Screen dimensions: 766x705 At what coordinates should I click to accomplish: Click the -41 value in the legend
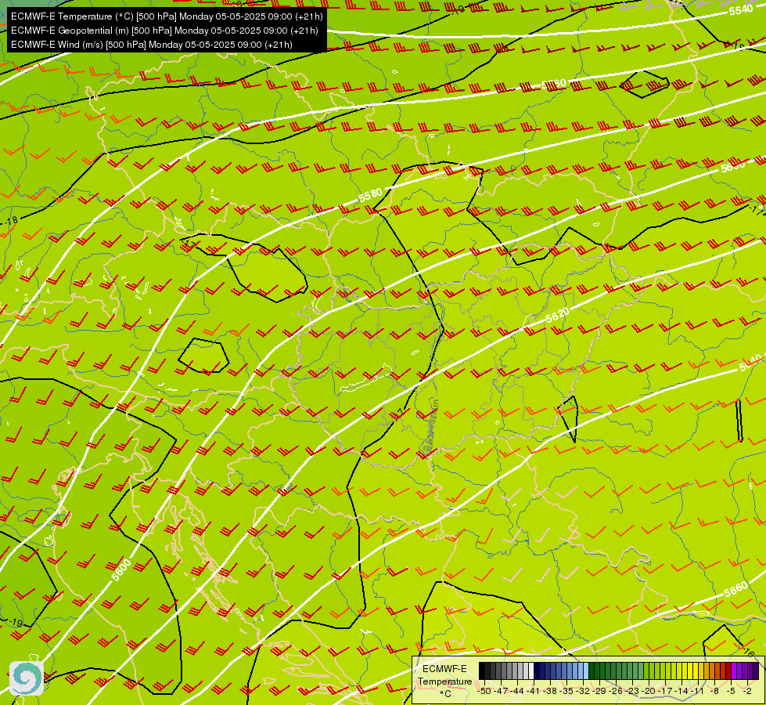pyautogui.click(x=533, y=691)
